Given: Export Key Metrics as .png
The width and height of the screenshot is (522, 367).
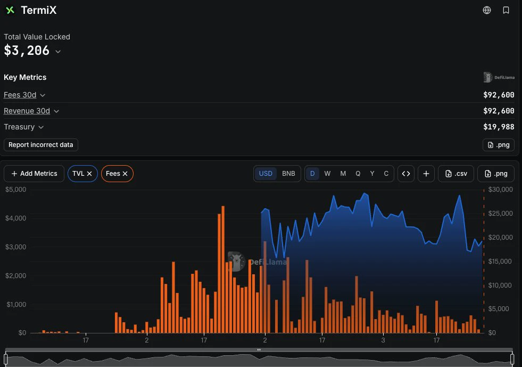Looking at the screenshot, I should [x=499, y=145].
